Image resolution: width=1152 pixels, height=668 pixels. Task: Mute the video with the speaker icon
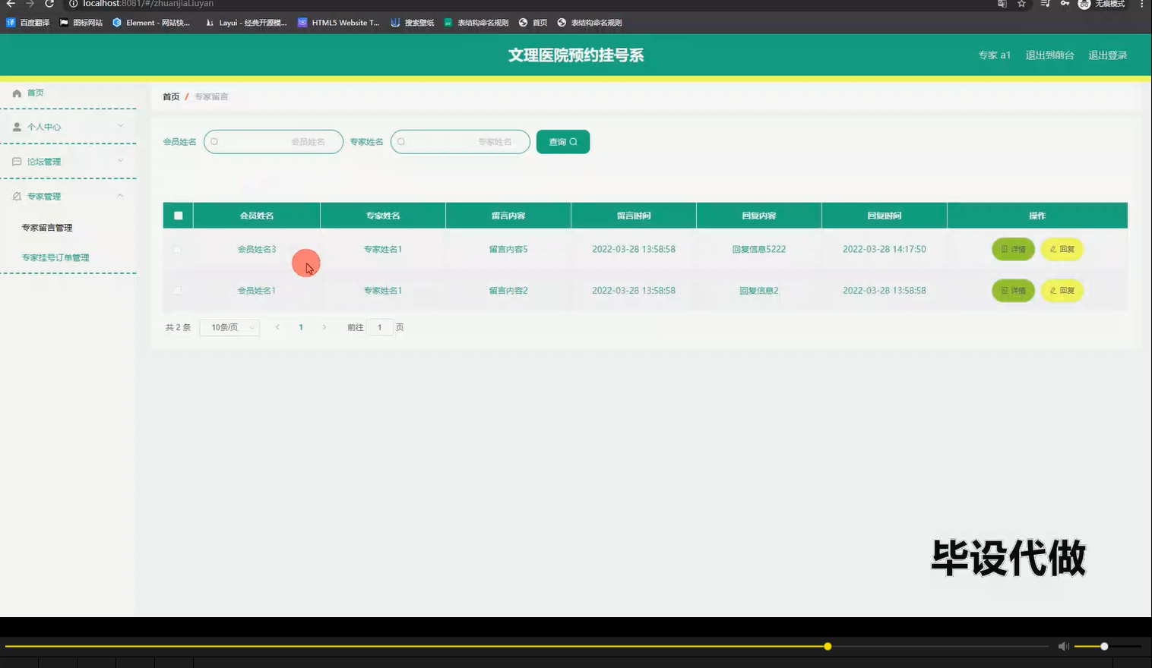[1063, 647]
